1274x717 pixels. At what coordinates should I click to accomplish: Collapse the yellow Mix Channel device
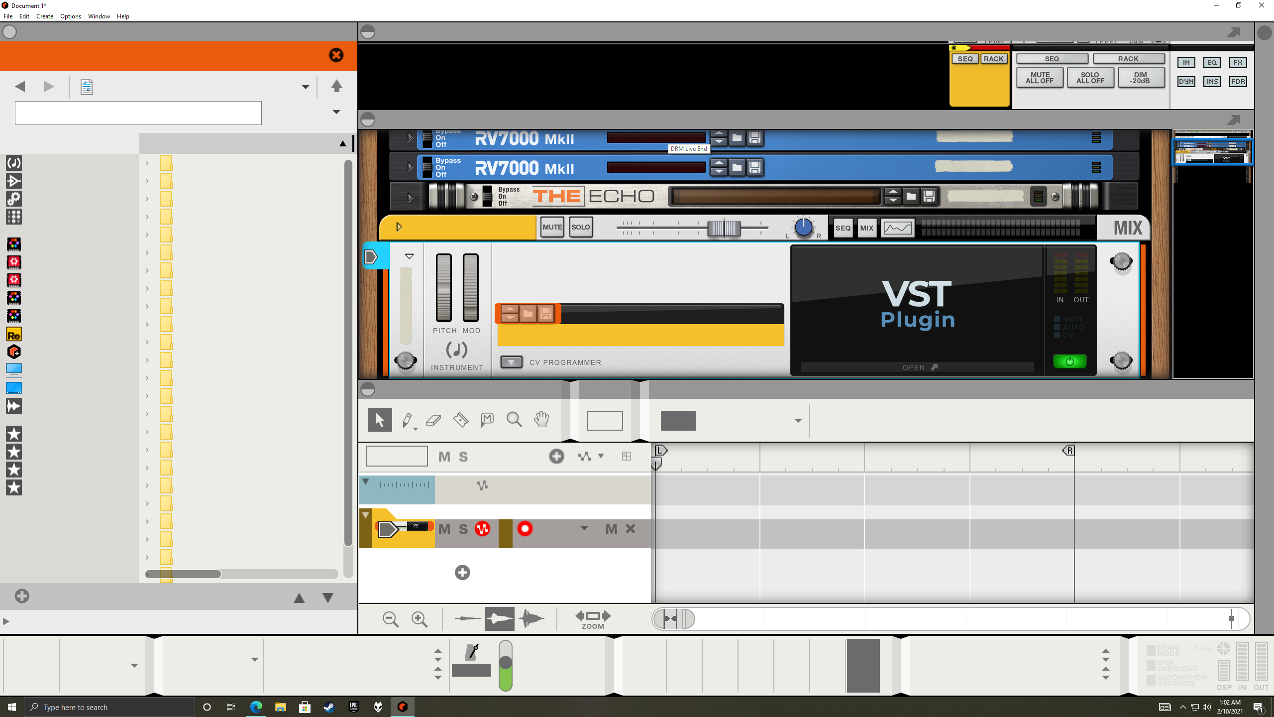click(x=399, y=228)
